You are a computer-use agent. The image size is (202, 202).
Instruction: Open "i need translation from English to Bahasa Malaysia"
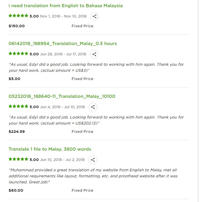(66, 6)
